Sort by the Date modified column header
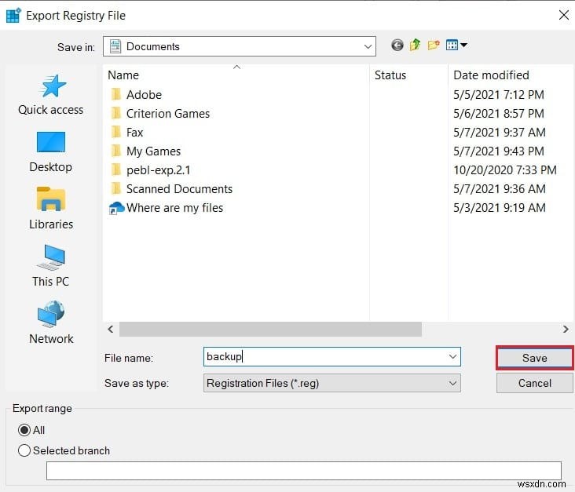This screenshot has height=492, width=575. tap(511, 75)
